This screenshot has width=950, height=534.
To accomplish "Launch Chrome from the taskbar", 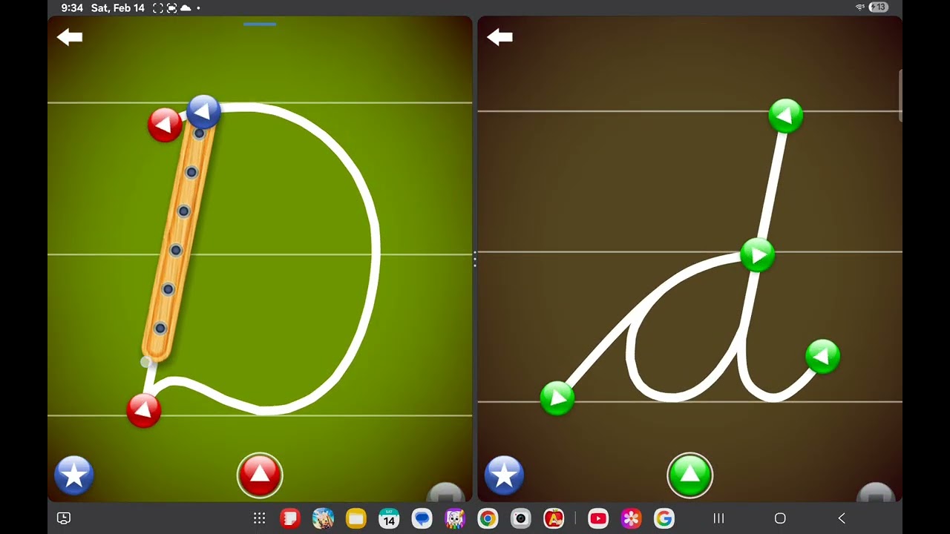I will [488, 518].
